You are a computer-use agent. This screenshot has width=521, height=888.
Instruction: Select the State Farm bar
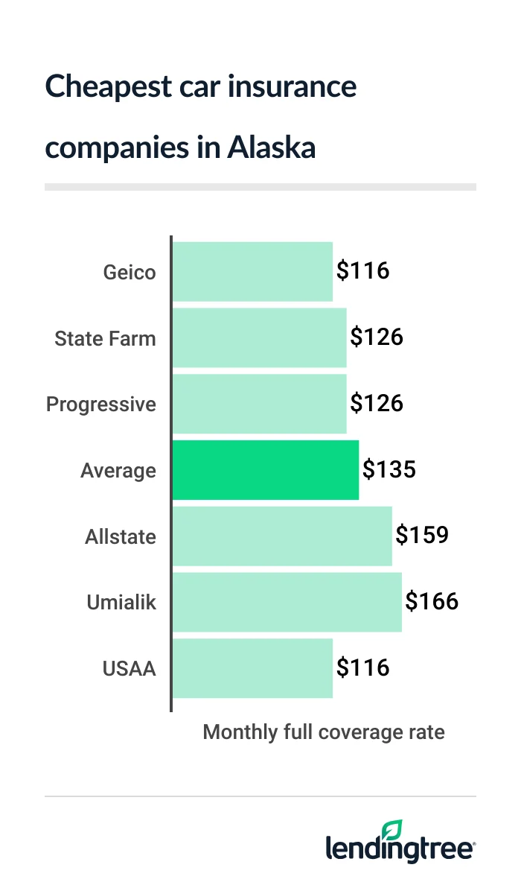coord(259,337)
